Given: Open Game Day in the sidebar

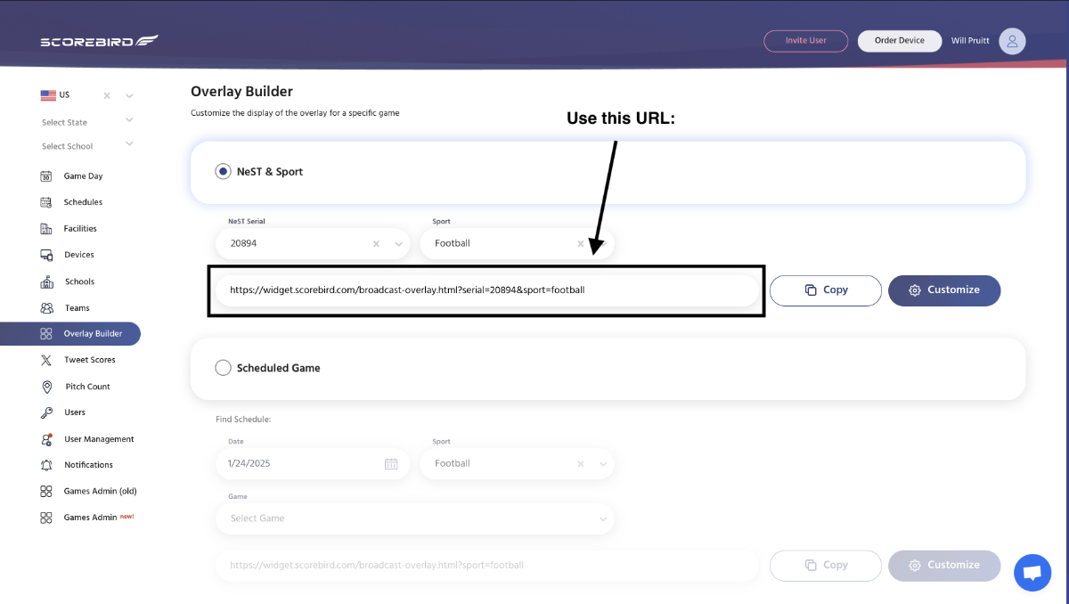Looking at the screenshot, I should tap(83, 176).
